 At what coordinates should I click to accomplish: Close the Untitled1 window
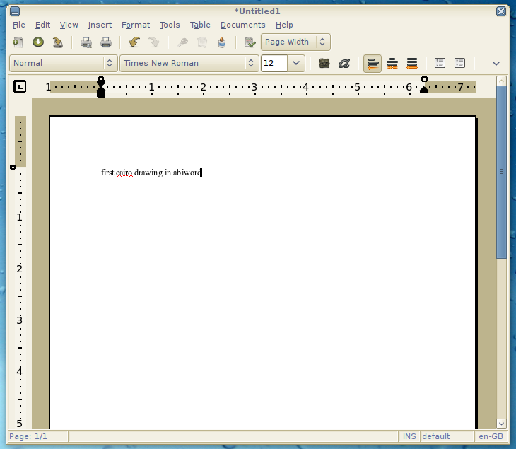(501, 11)
